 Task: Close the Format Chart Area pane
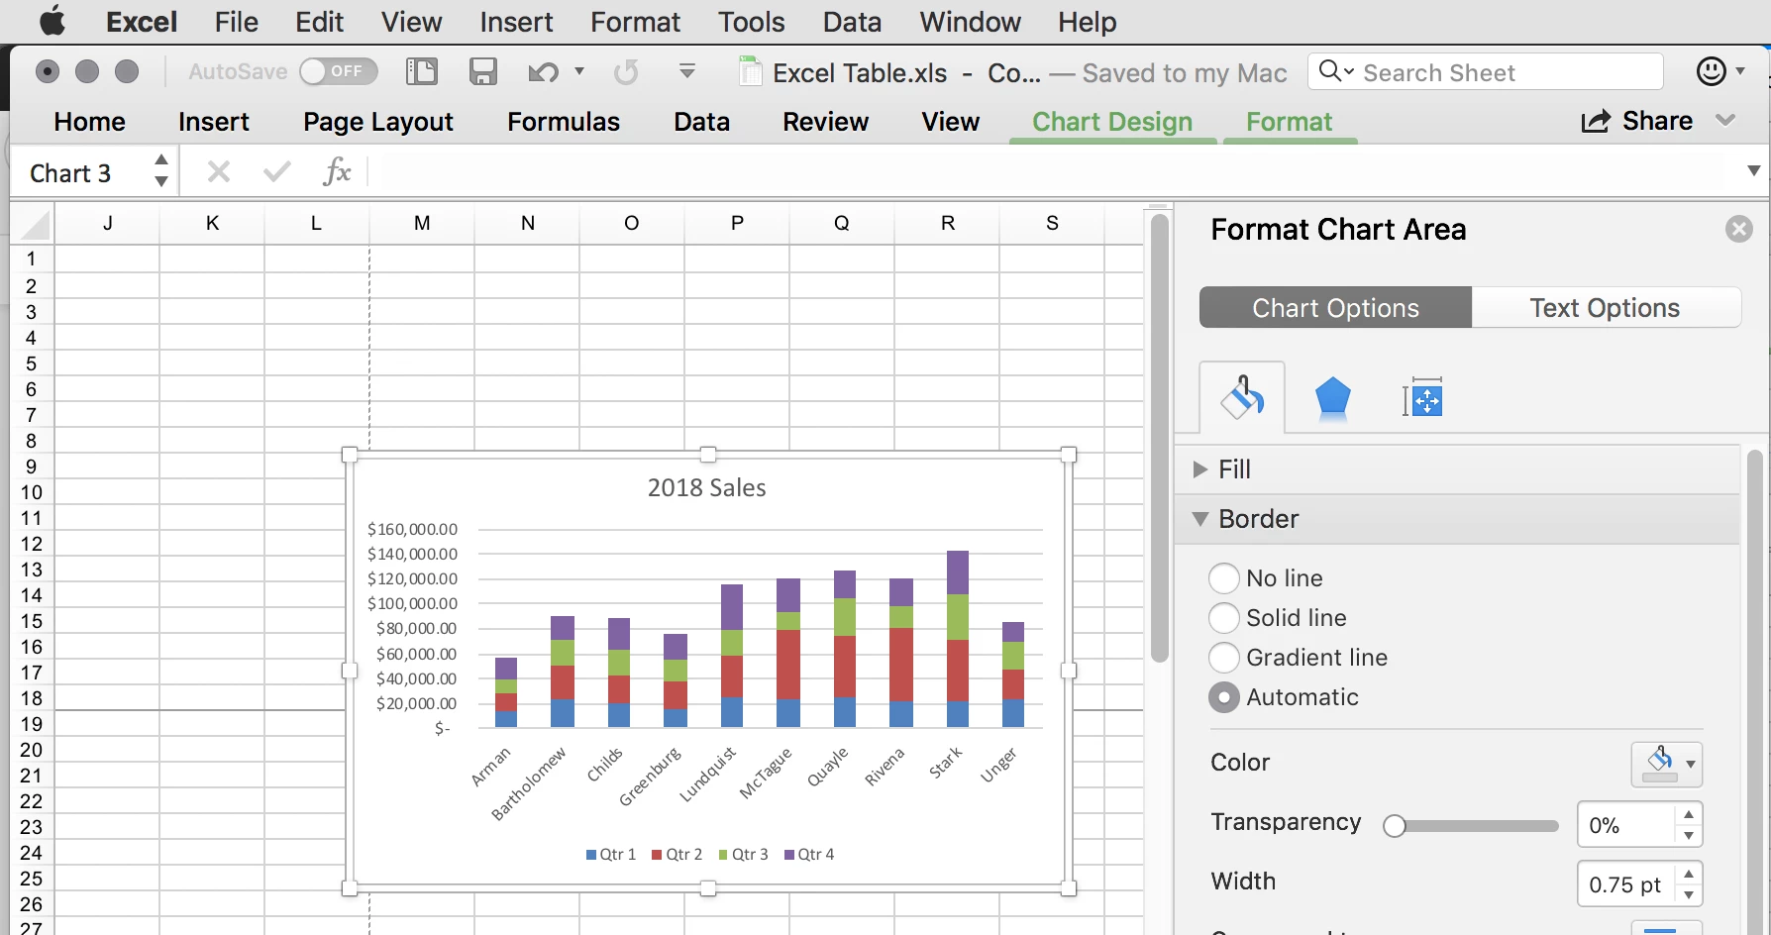point(1738,230)
